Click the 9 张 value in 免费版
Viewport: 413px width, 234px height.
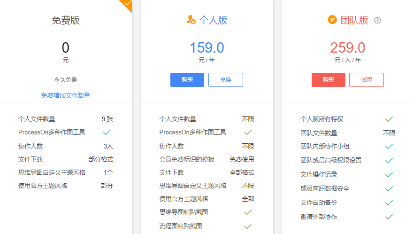pos(107,119)
